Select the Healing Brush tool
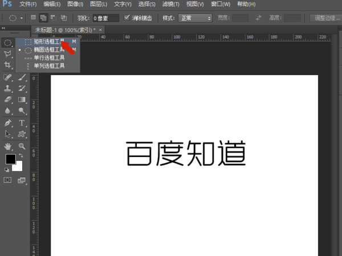Viewport: 342px width, 256px height. (x=7, y=77)
